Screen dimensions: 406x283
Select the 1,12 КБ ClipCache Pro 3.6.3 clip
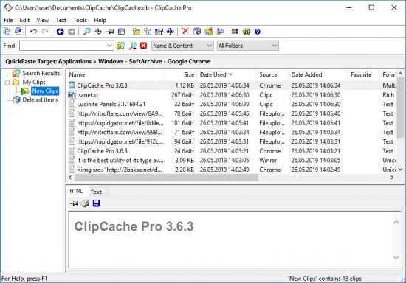point(232,85)
